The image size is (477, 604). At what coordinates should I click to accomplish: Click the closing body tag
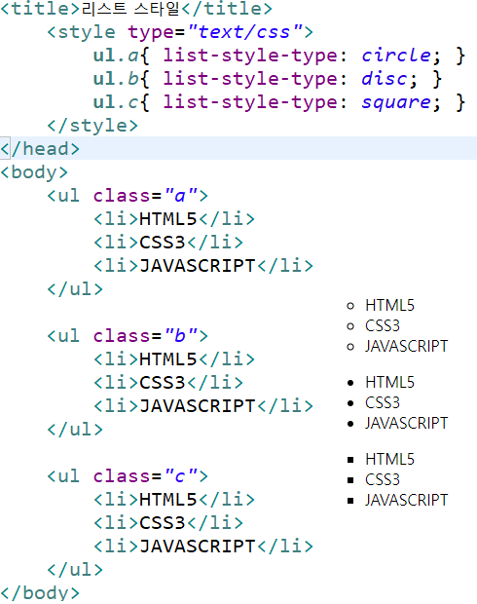[x=40, y=593]
